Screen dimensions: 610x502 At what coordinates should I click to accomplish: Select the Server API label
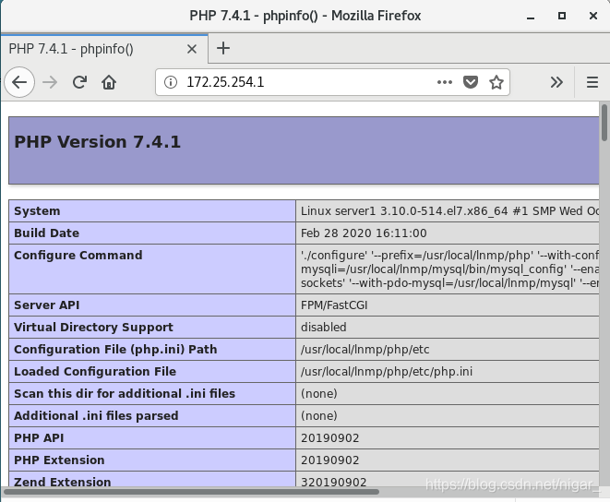click(x=47, y=305)
